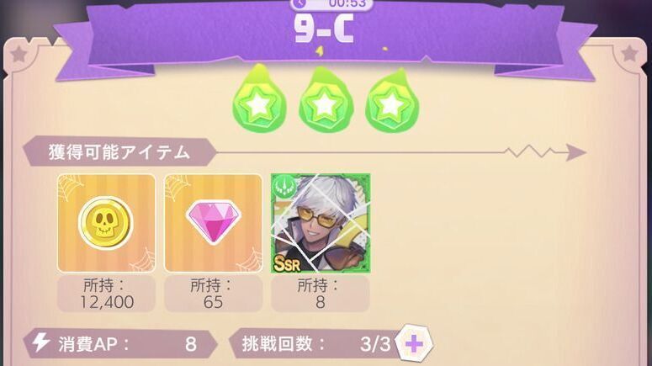
Task: Tap the third green star badge
Action: (392, 101)
